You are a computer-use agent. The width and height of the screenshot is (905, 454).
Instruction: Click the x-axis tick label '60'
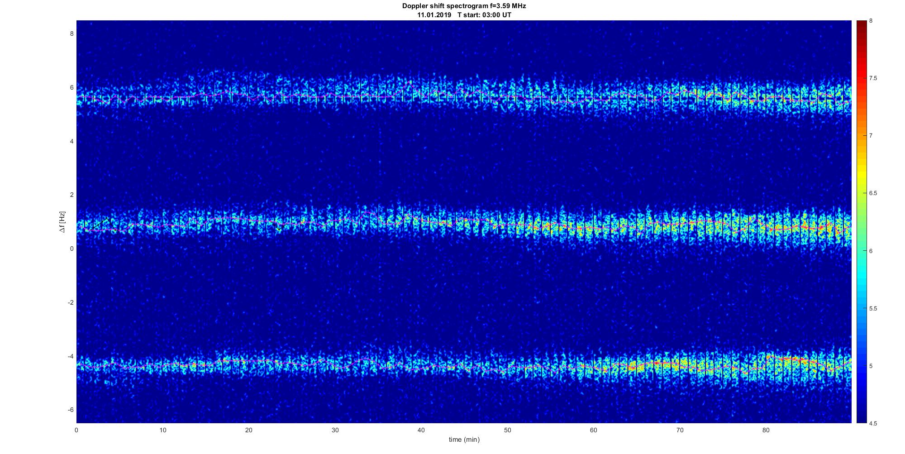[593, 430]
